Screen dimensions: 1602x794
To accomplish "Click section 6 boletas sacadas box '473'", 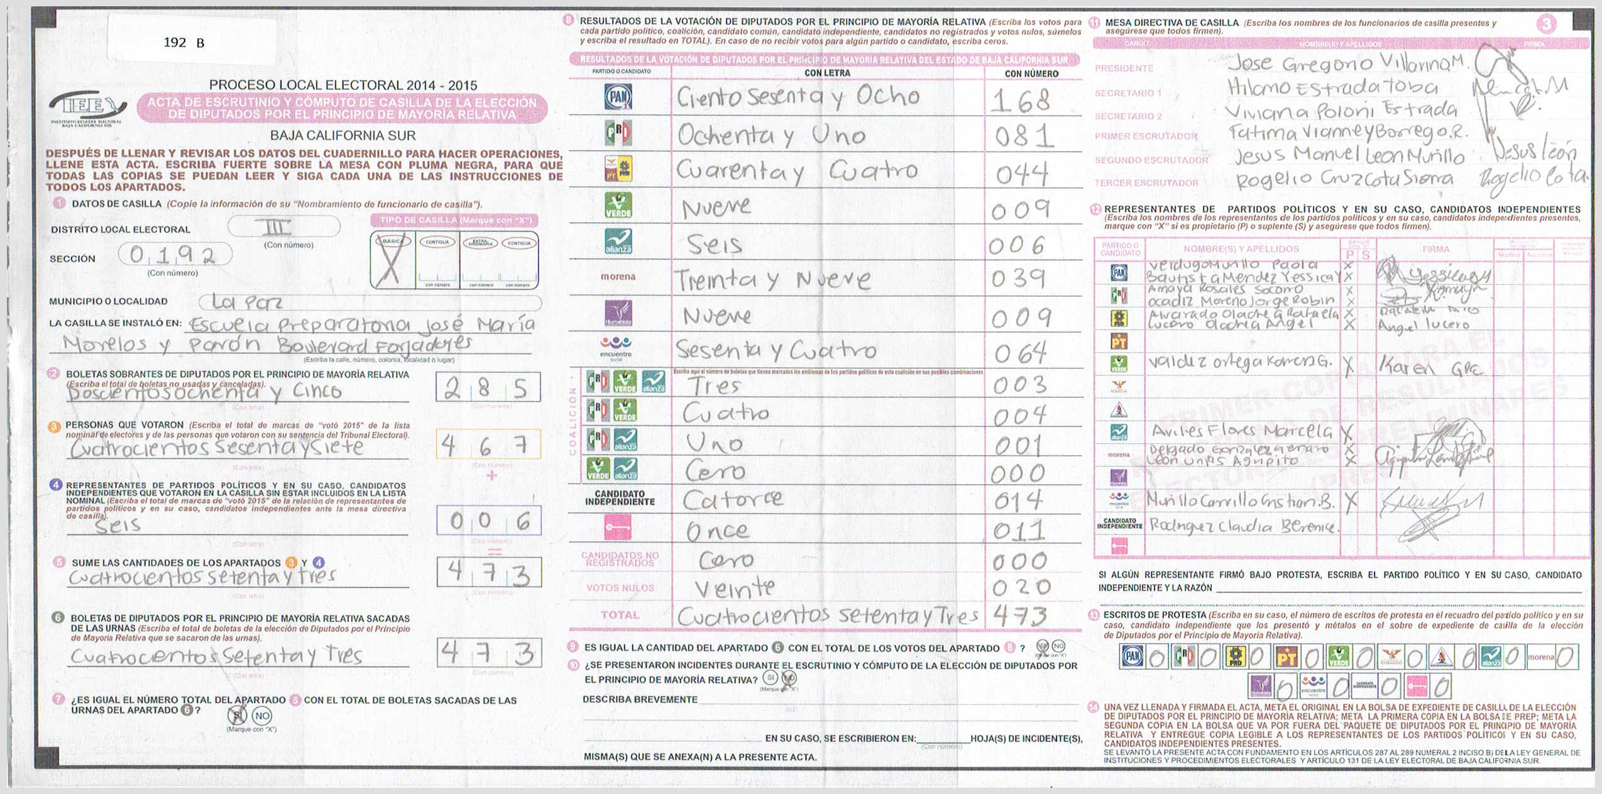I will pos(488,653).
